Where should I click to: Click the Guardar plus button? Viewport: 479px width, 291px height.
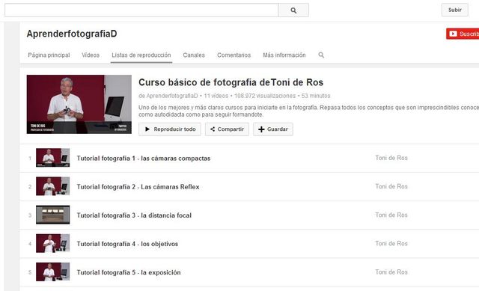273,129
